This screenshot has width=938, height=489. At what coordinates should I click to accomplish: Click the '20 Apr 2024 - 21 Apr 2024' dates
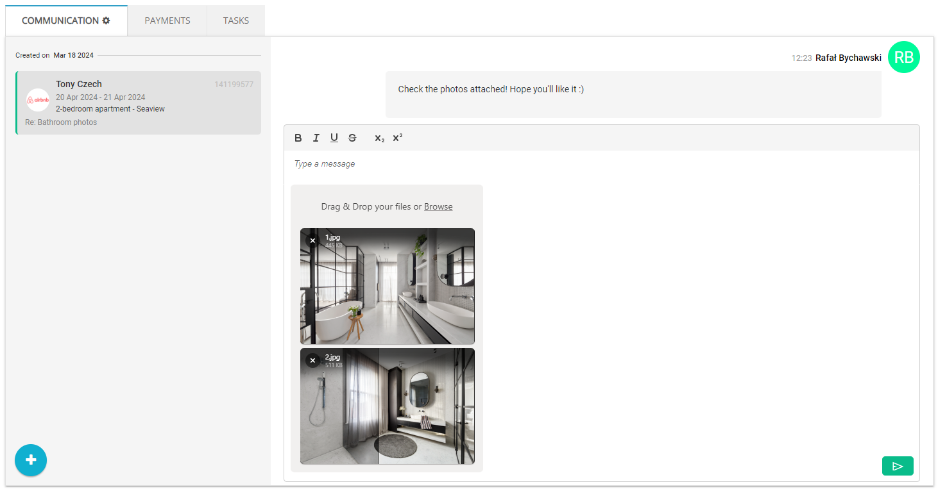[x=101, y=97]
